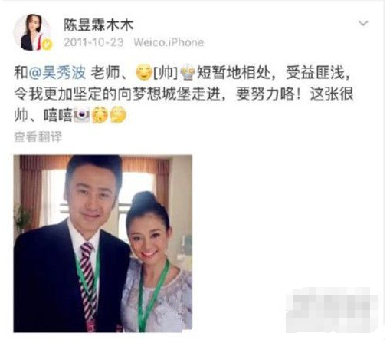Expand the post options chevron arrow
This screenshot has width=390, height=340.
tap(363, 24)
